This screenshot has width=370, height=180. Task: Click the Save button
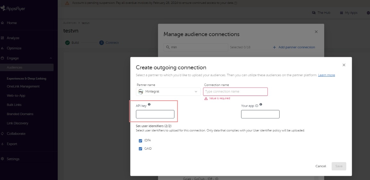339,166
